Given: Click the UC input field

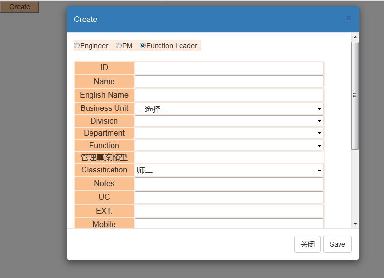Looking at the screenshot, I should [x=229, y=197].
